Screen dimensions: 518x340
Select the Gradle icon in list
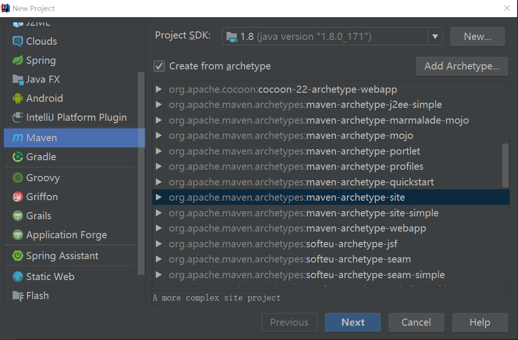click(18, 157)
